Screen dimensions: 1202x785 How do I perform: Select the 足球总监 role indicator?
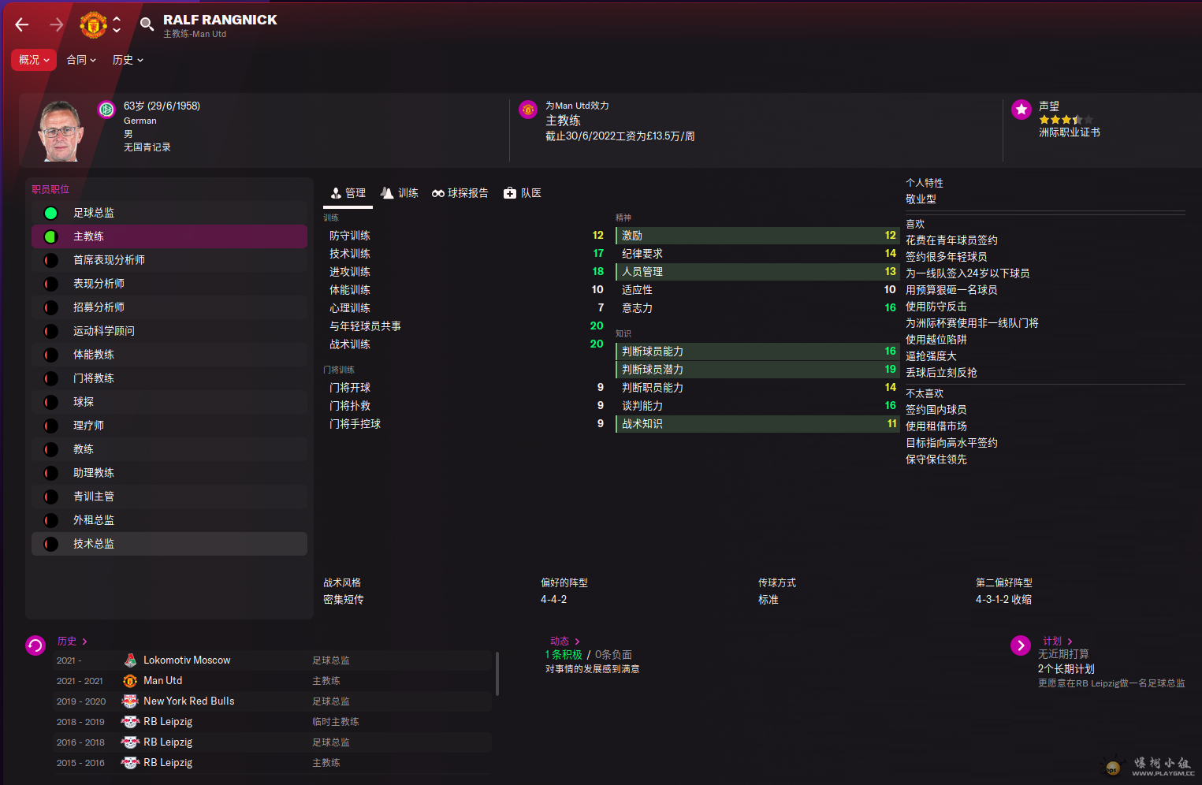pos(51,213)
